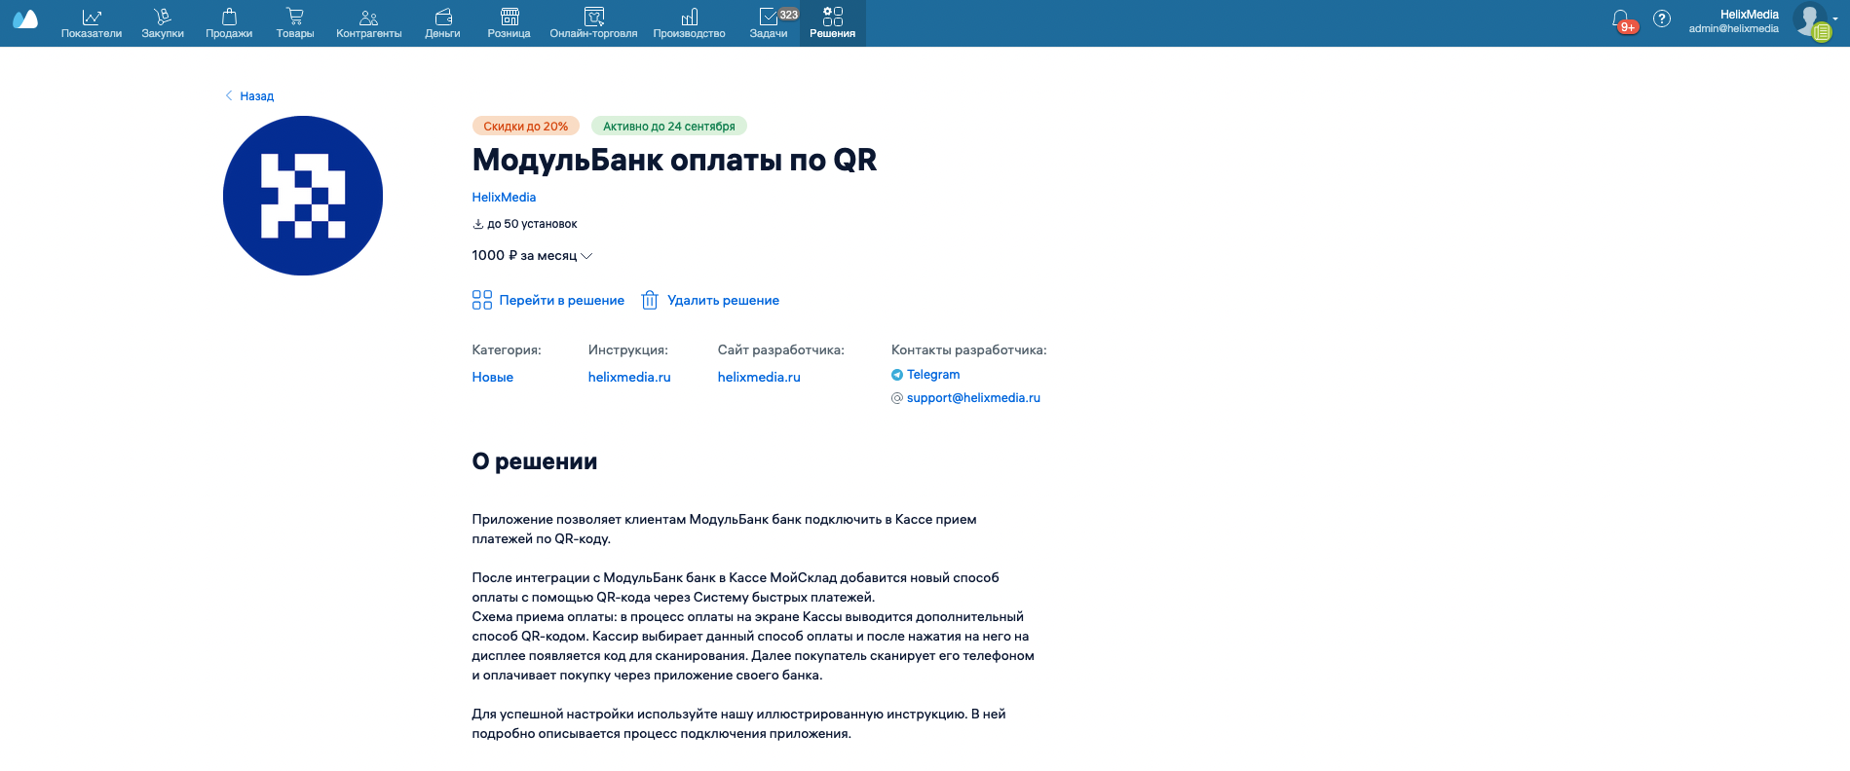
Task: Open the Закупки section
Action: pos(163,23)
